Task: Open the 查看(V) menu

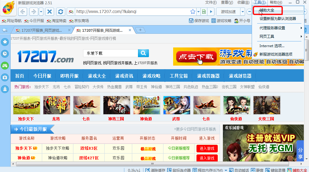Action: (x=227, y=2)
